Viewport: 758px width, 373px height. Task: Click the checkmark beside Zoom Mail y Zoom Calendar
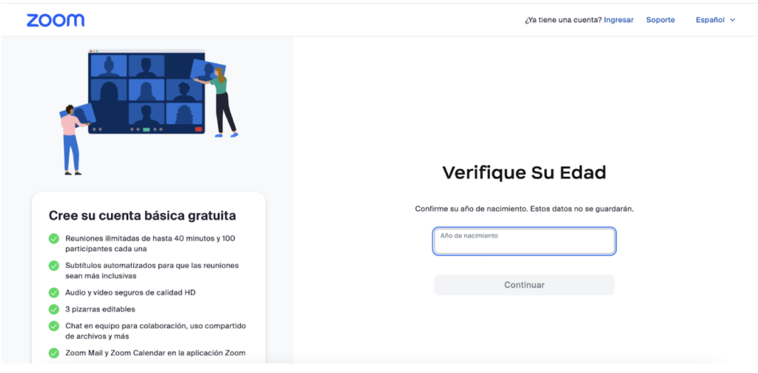[x=53, y=353]
